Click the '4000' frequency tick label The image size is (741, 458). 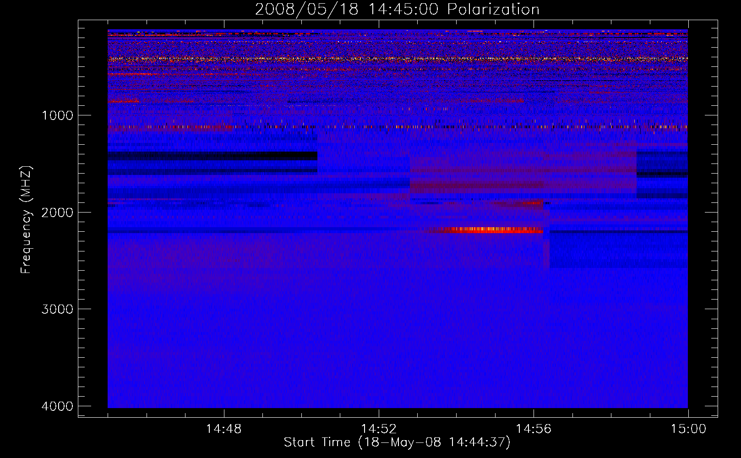pos(57,406)
